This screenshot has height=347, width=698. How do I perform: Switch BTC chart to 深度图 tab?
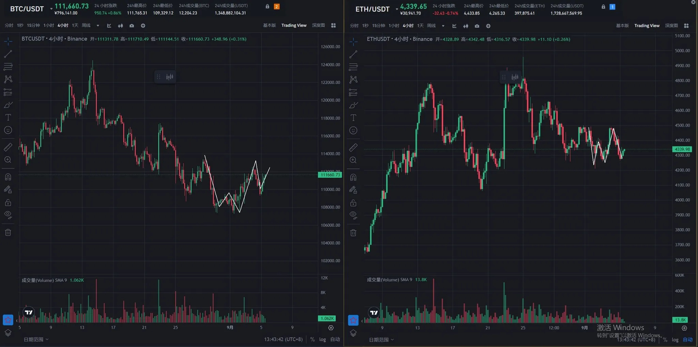coord(318,26)
